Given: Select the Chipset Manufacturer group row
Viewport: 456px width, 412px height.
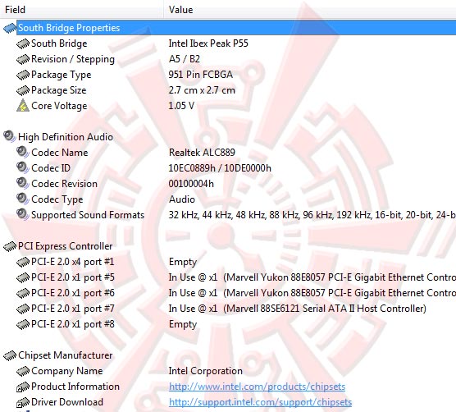Looking at the screenshot, I should coord(66,355).
